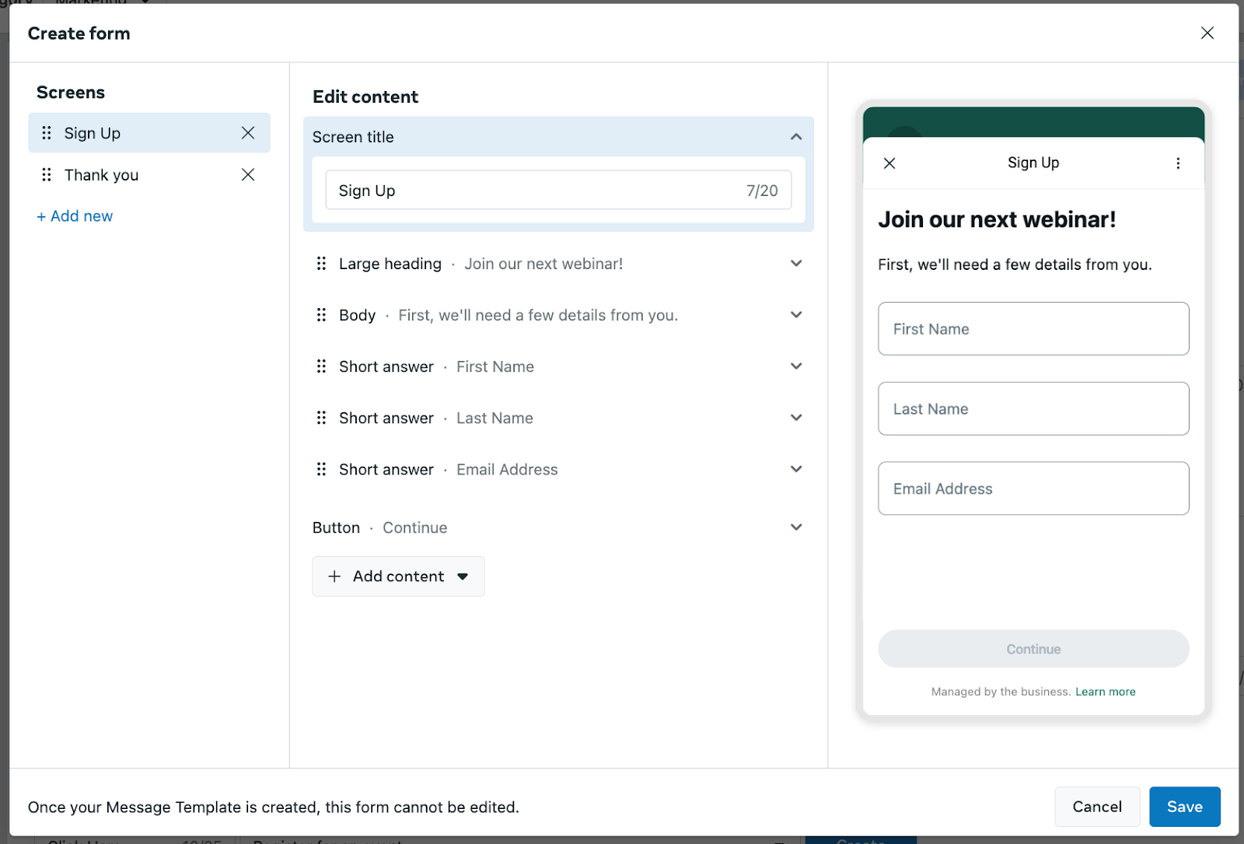The width and height of the screenshot is (1244, 844).
Task: Click Continue button in phone preview
Action: coord(1033,649)
